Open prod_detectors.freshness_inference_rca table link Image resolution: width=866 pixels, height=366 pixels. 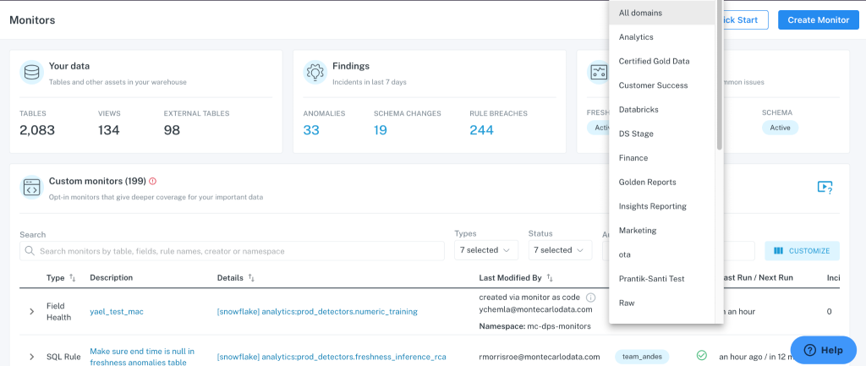(x=332, y=357)
